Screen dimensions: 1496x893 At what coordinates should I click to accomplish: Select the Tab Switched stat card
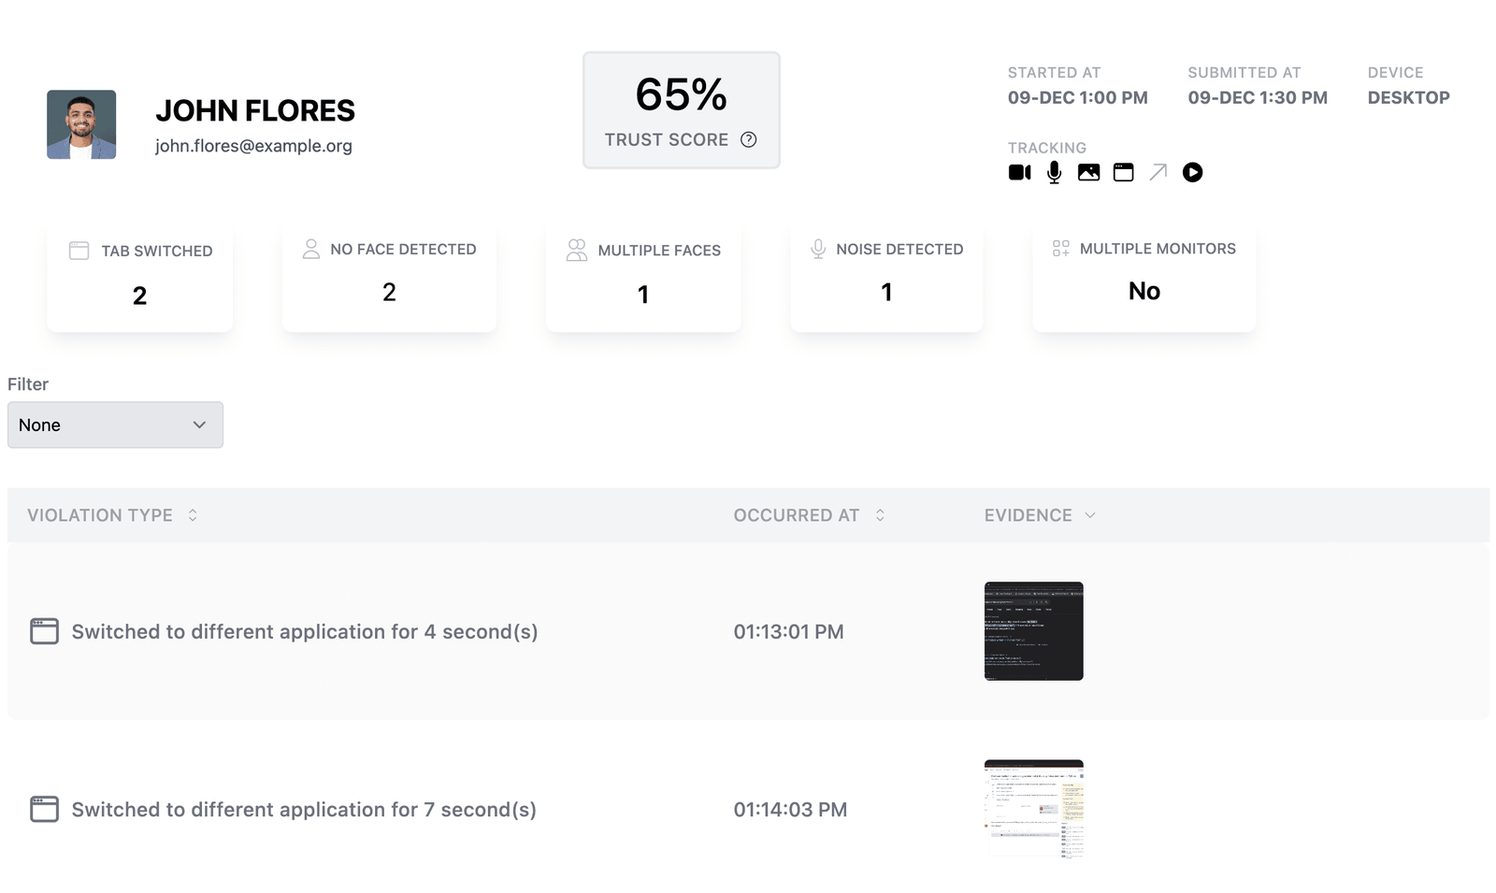(x=139, y=278)
